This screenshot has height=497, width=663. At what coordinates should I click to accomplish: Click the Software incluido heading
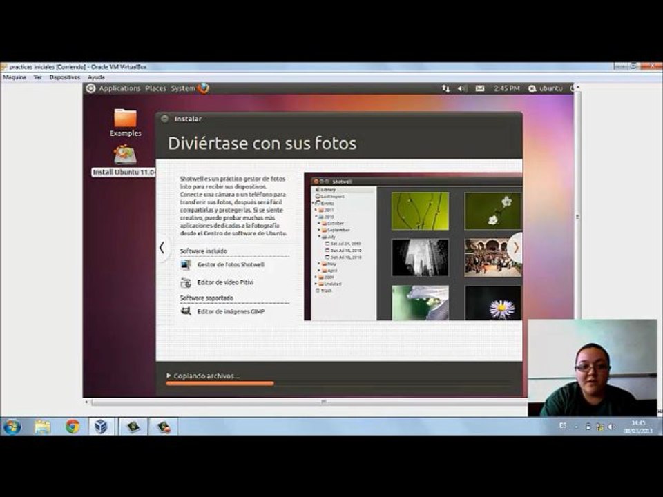pyautogui.click(x=203, y=251)
